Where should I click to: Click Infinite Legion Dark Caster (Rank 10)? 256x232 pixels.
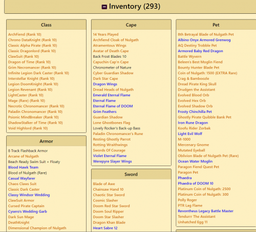38,73
